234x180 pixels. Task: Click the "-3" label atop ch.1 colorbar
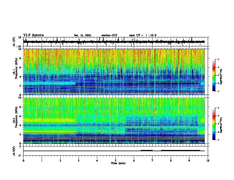218,59
